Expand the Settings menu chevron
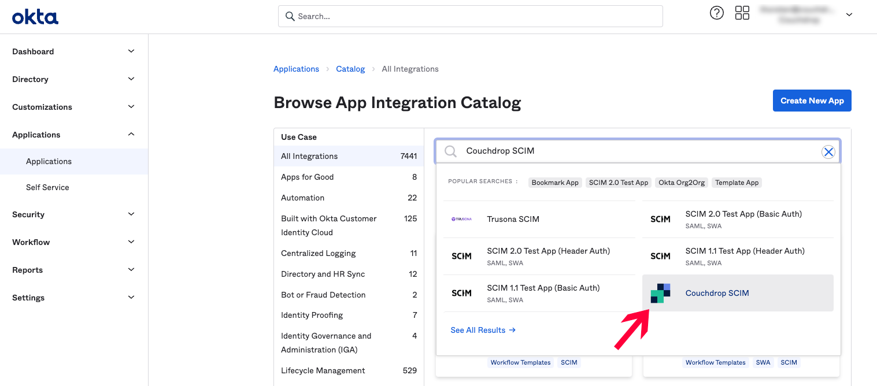 click(131, 298)
